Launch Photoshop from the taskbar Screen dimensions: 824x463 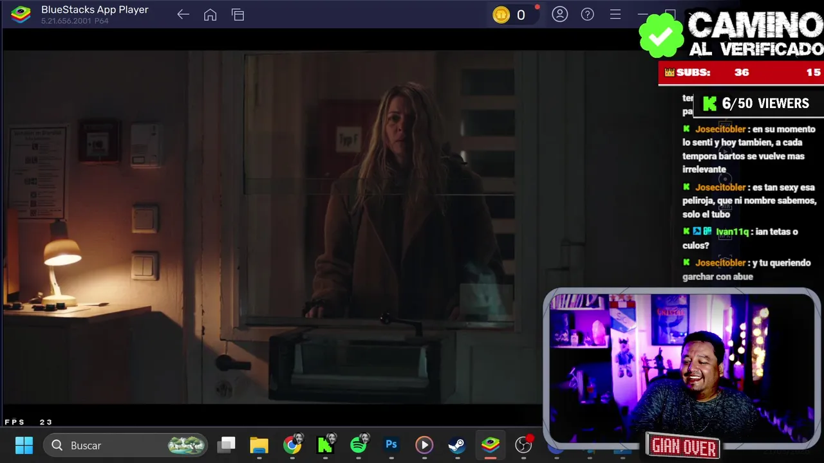(x=391, y=444)
